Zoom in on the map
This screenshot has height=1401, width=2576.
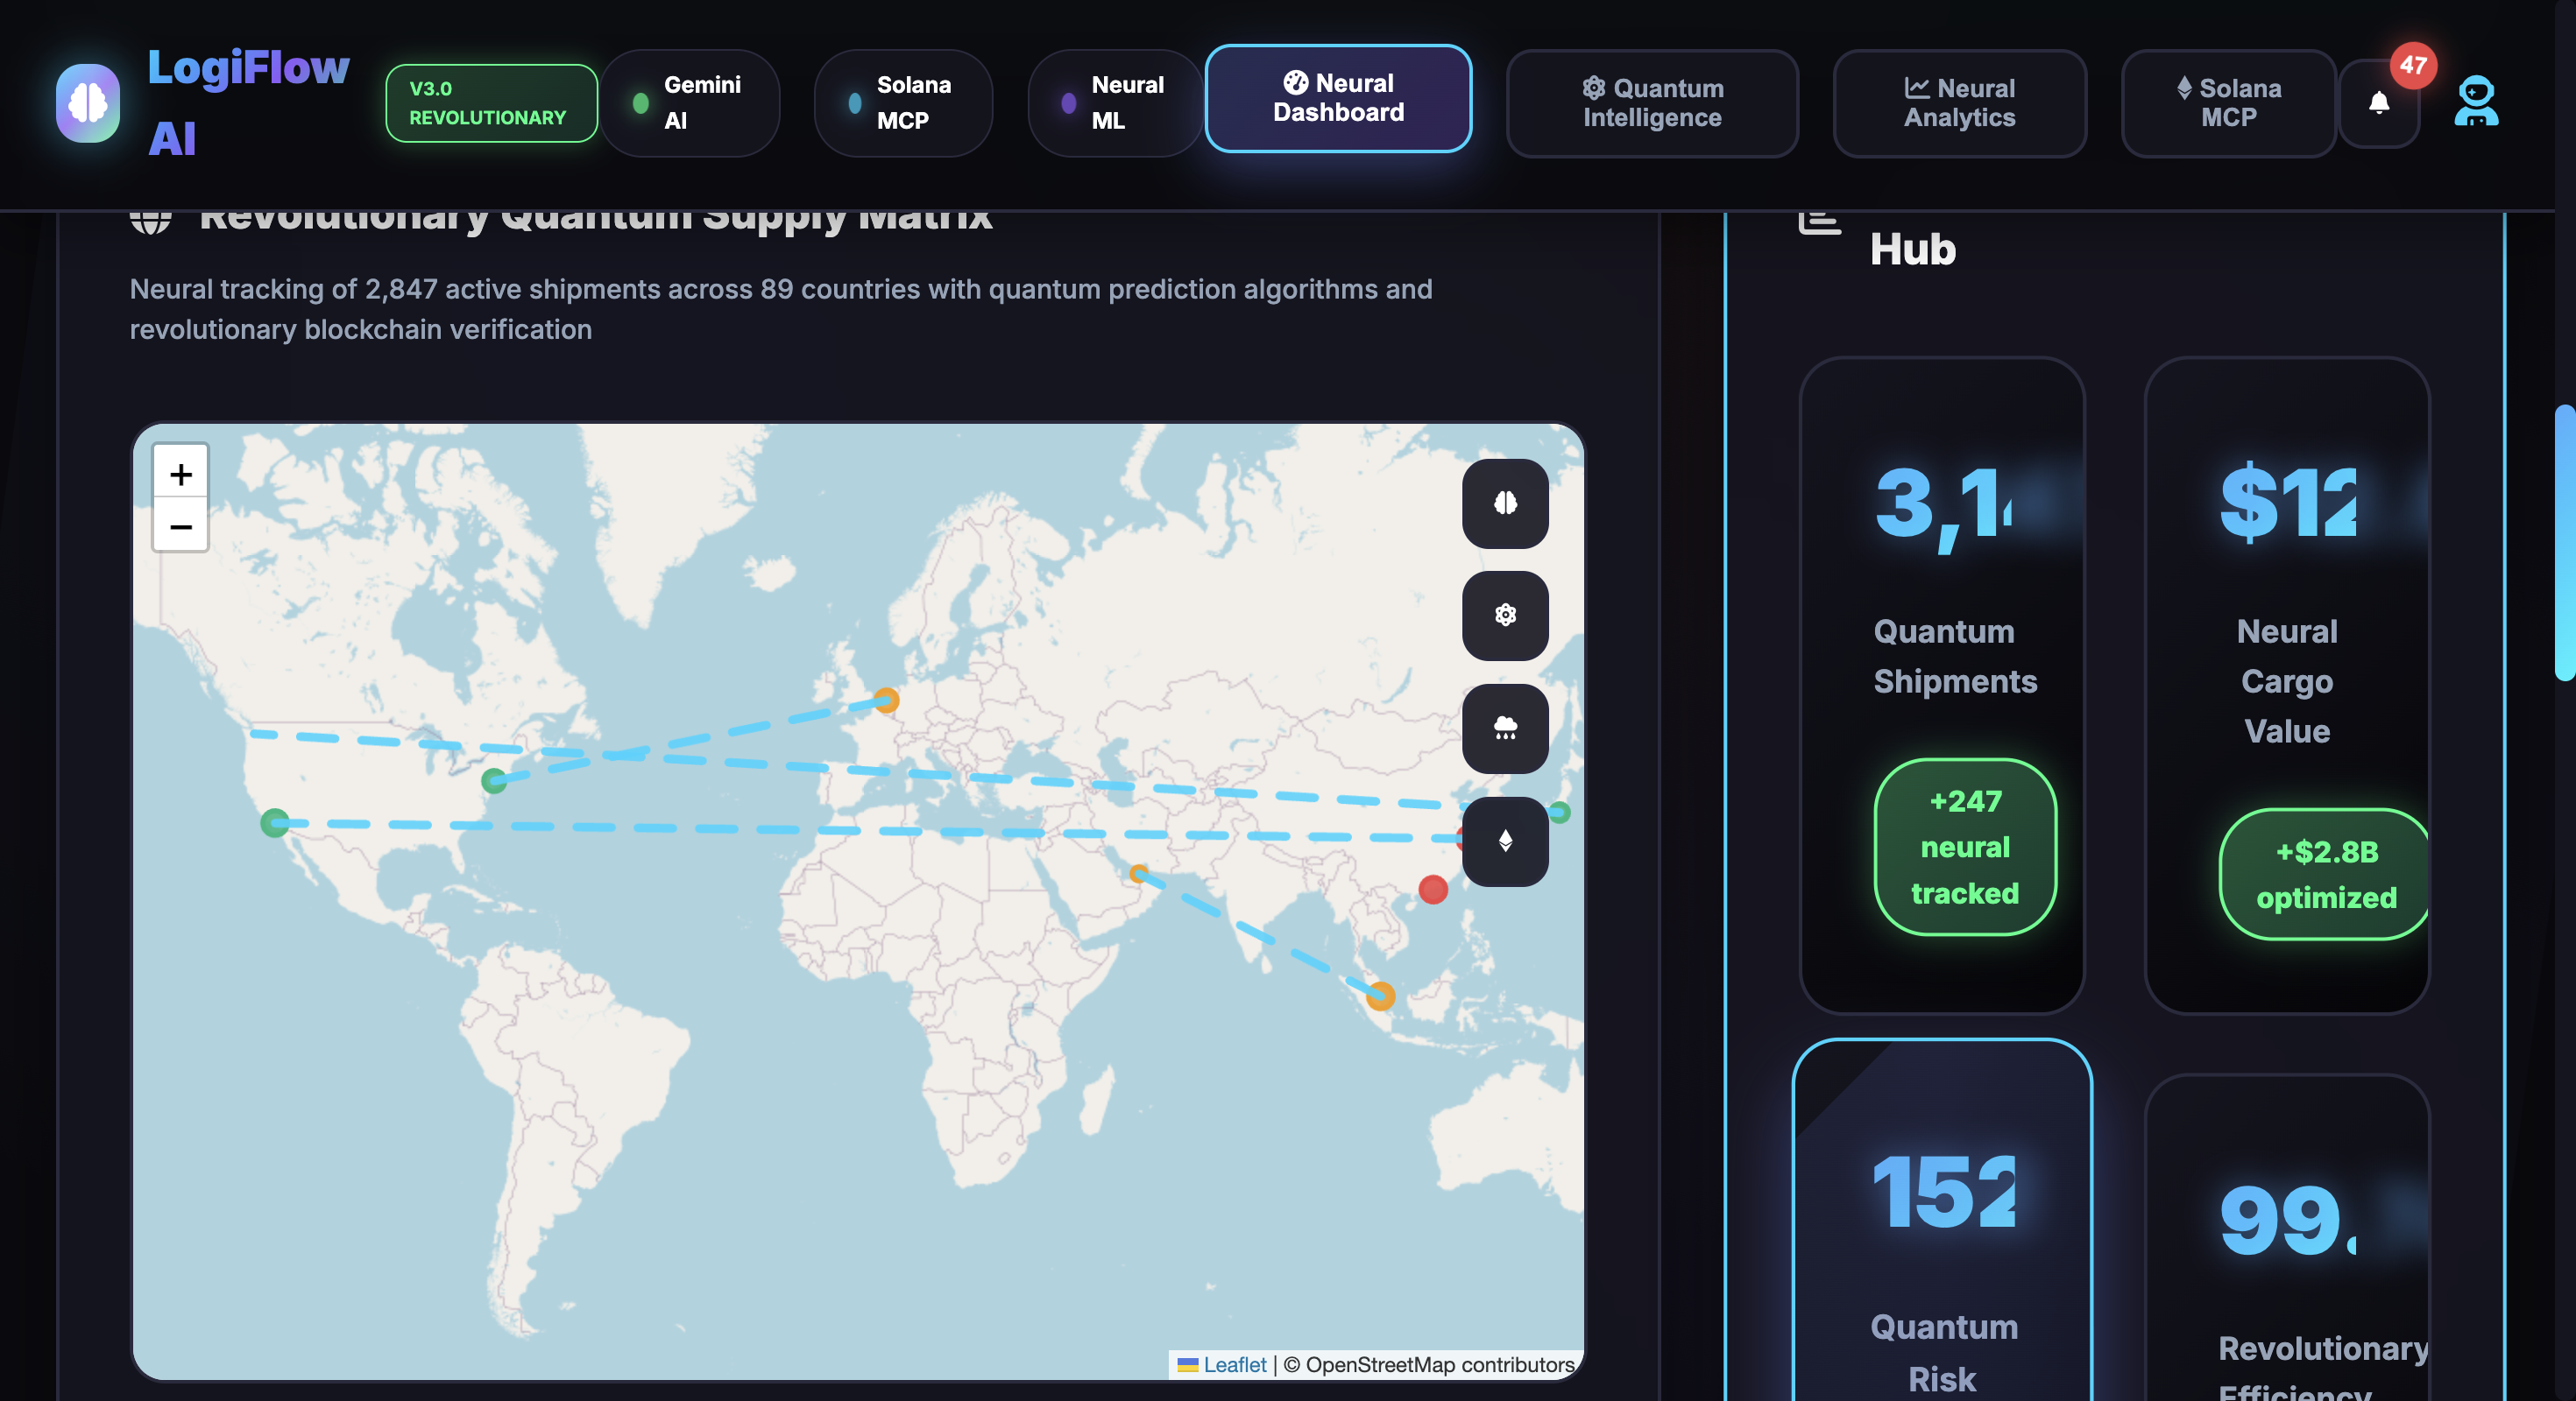[x=181, y=474]
